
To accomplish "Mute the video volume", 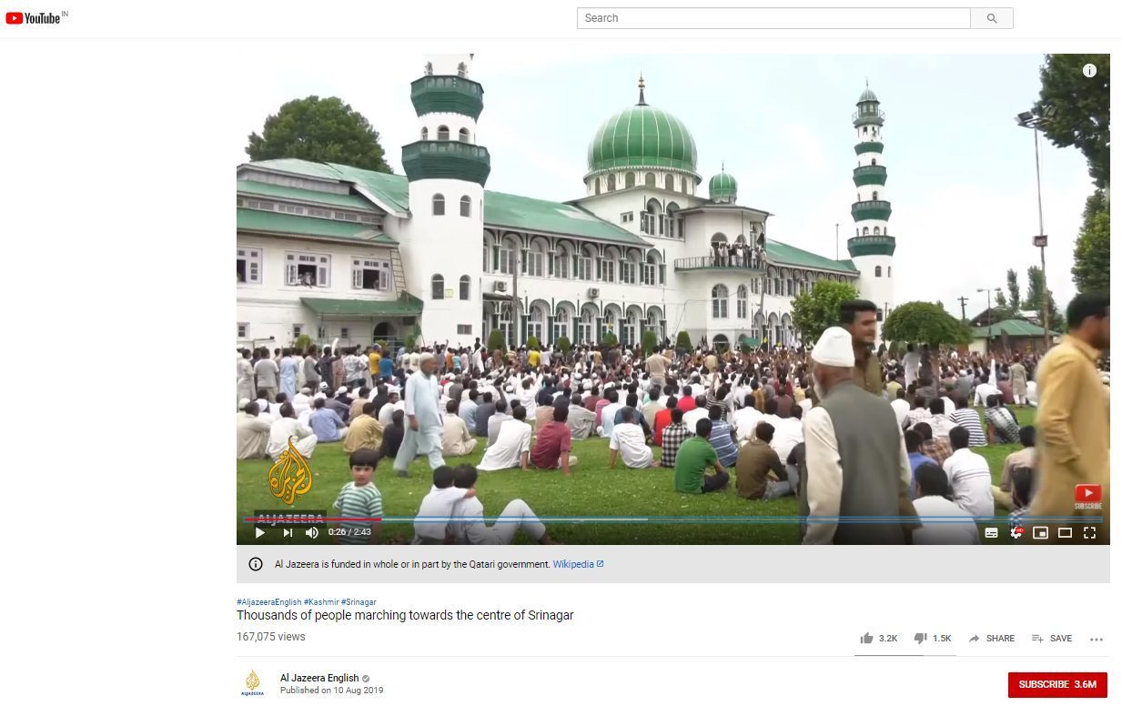I will (x=312, y=533).
